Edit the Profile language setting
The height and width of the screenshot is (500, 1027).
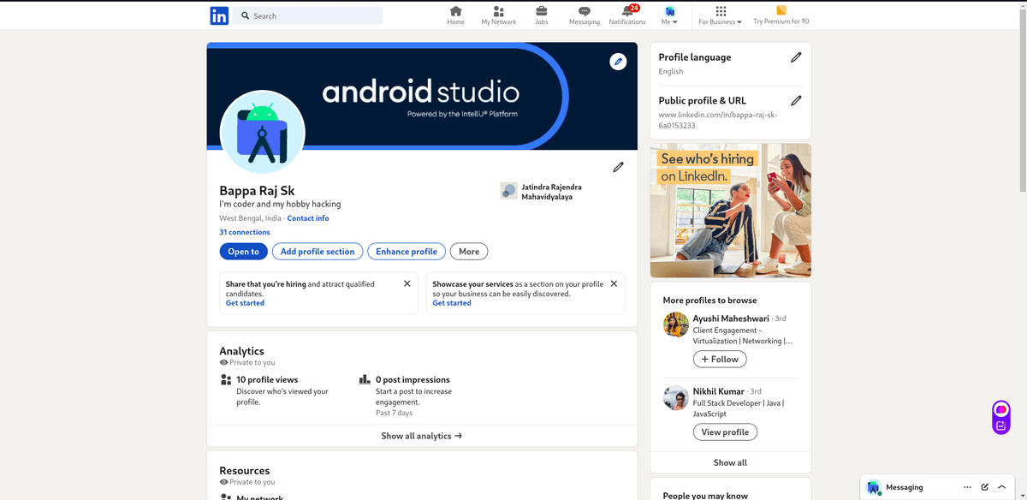click(796, 57)
